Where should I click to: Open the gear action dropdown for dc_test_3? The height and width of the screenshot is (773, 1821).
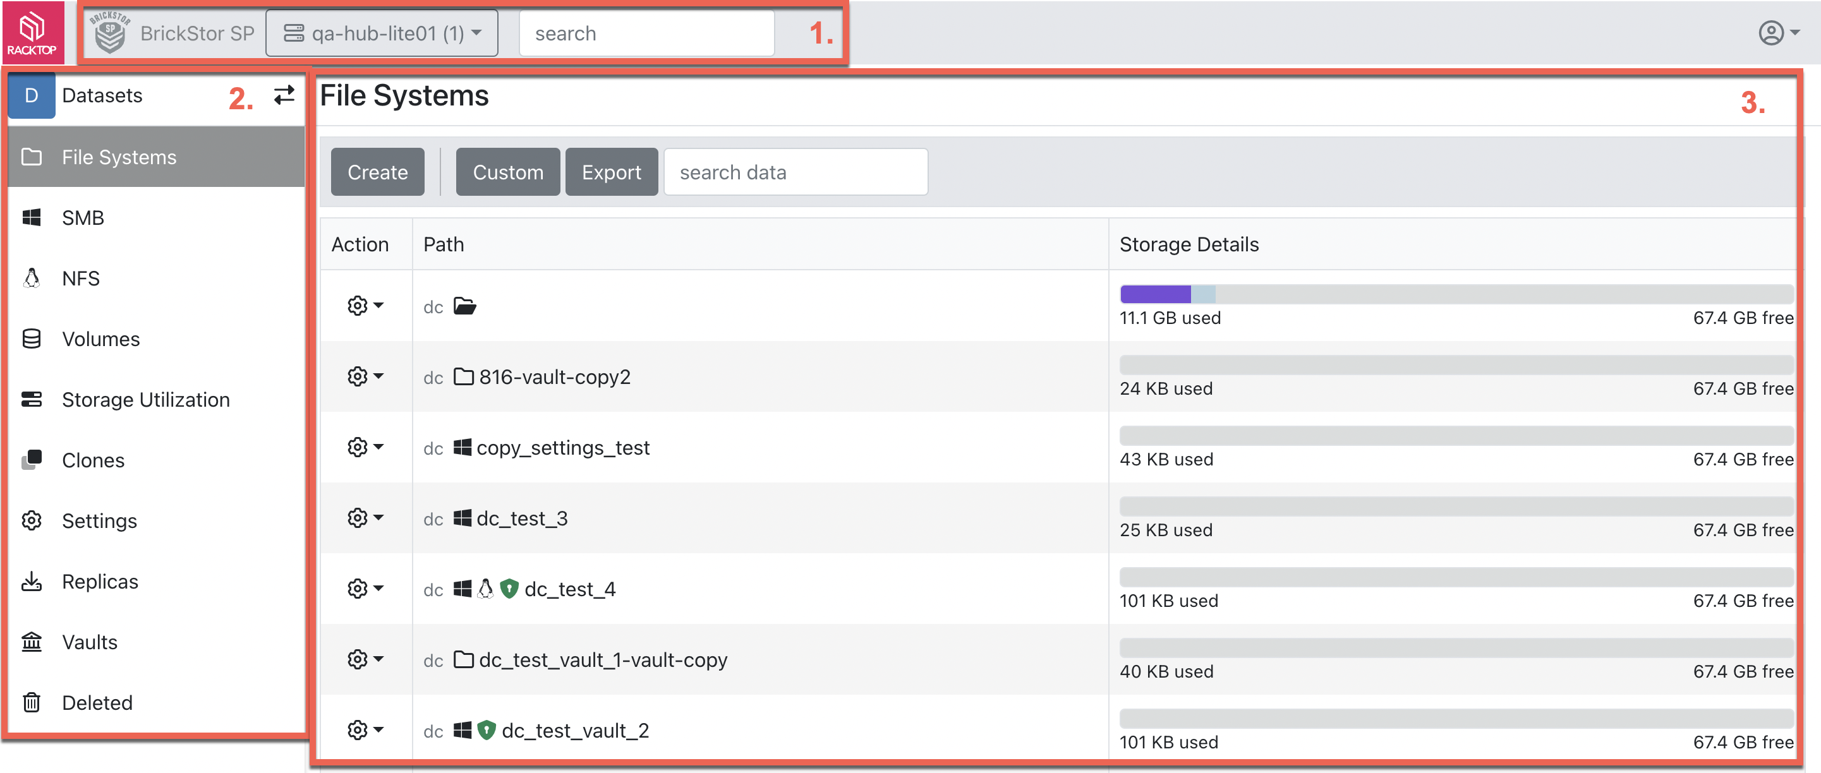364,517
